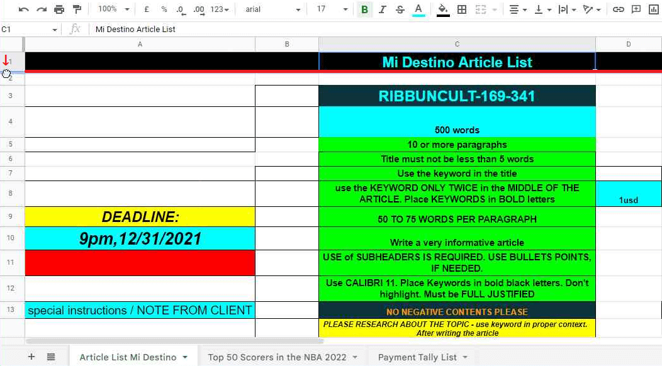Format selection as currency
The height and width of the screenshot is (366, 662).
tap(146, 10)
